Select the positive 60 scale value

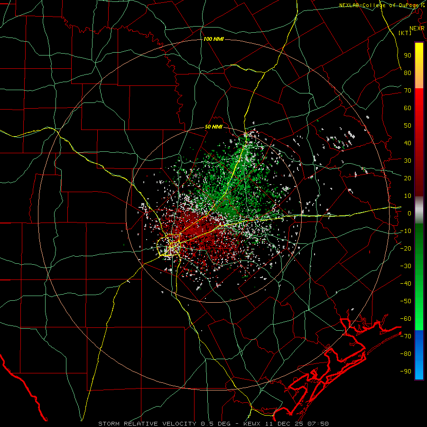(x=408, y=108)
